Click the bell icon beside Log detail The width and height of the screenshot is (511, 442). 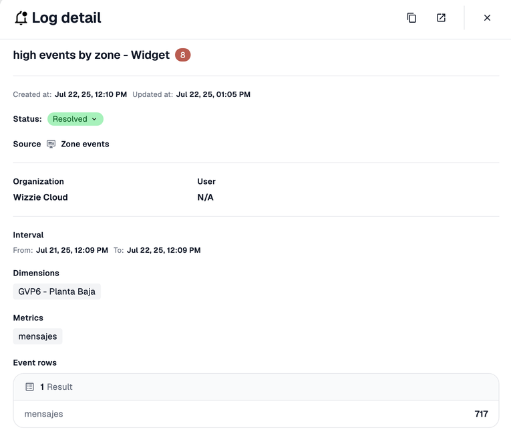[x=21, y=18]
